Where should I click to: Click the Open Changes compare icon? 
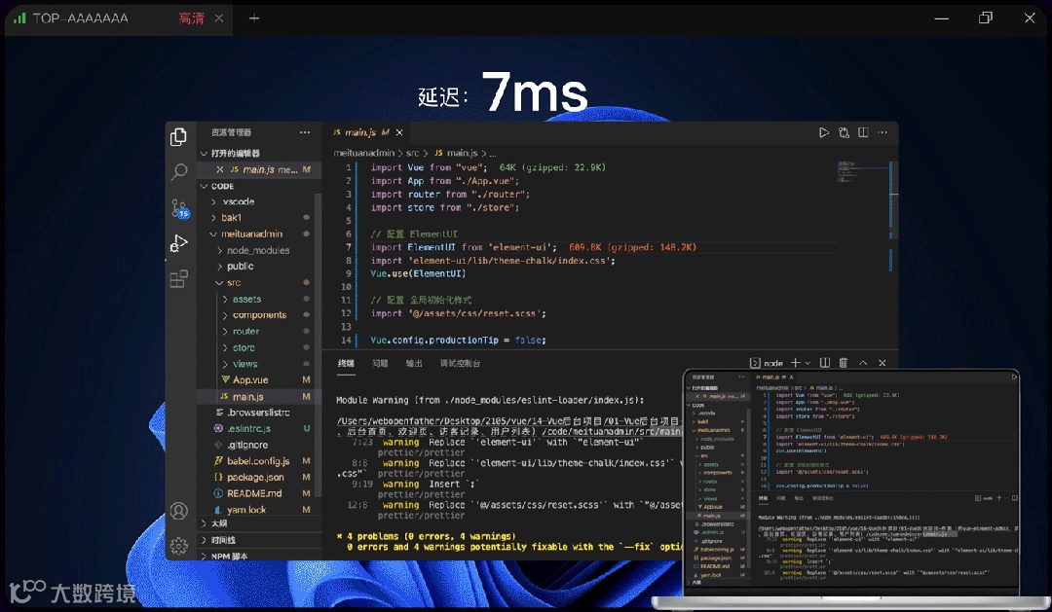tap(844, 132)
